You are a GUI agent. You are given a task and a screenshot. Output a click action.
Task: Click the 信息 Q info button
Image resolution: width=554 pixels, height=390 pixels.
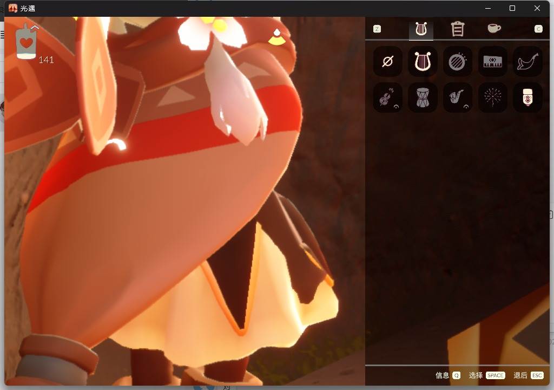tap(447, 375)
